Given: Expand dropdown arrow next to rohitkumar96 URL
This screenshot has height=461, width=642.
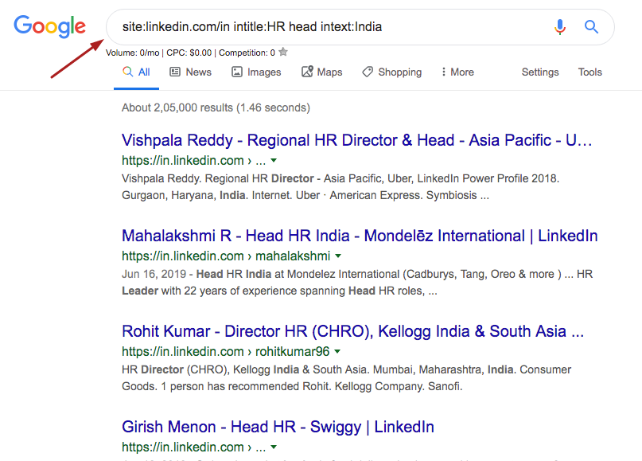Looking at the screenshot, I should point(337,351).
